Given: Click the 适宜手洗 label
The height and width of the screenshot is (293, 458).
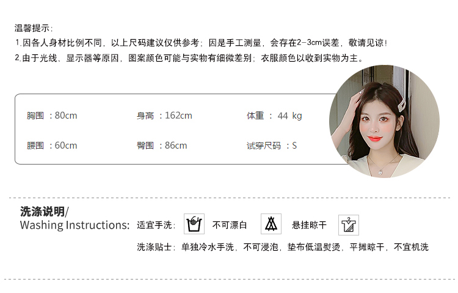Looking at the screenshot, I should click(x=156, y=225).
